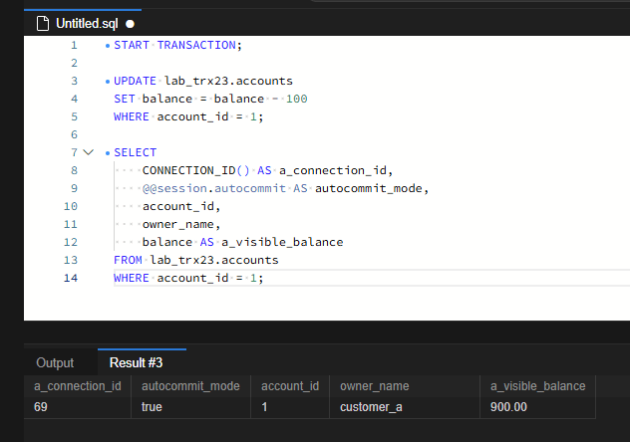The height and width of the screenshot is (442, 630).
Task: Click the @@session.autocommit line
Action: (x=286, y=188)
